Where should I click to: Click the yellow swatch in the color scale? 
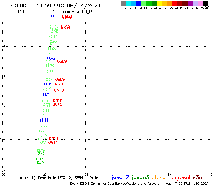point(159,3)
